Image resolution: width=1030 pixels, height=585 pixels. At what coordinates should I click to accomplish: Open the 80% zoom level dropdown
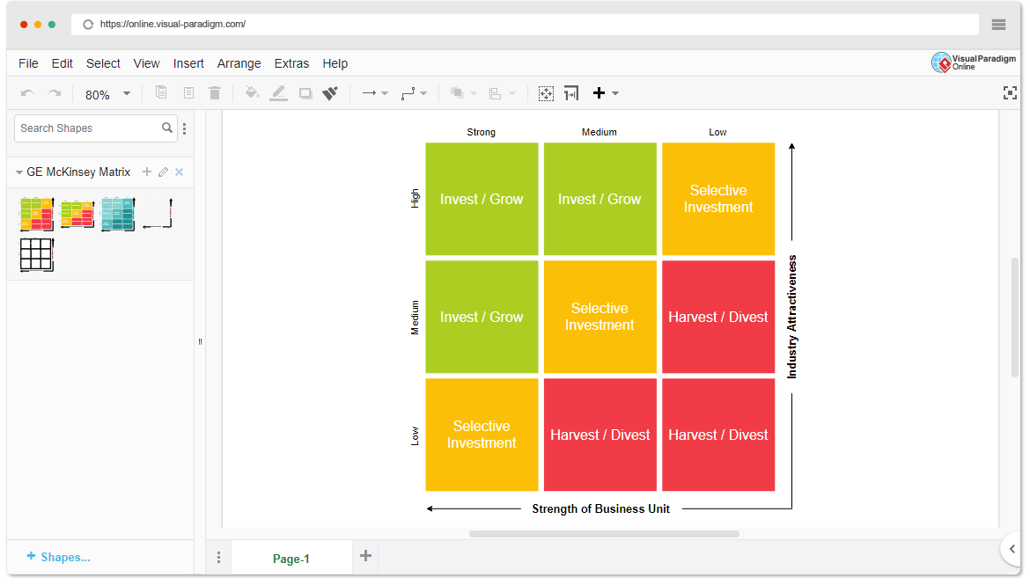pyautogui.click(x=107, y=94)
